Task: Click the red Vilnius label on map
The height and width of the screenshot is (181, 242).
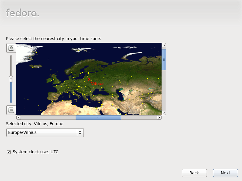Action: [x=97, y=84]
